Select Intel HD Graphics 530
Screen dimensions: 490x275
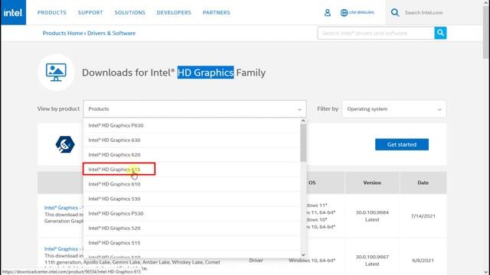[x=191, y=199]
